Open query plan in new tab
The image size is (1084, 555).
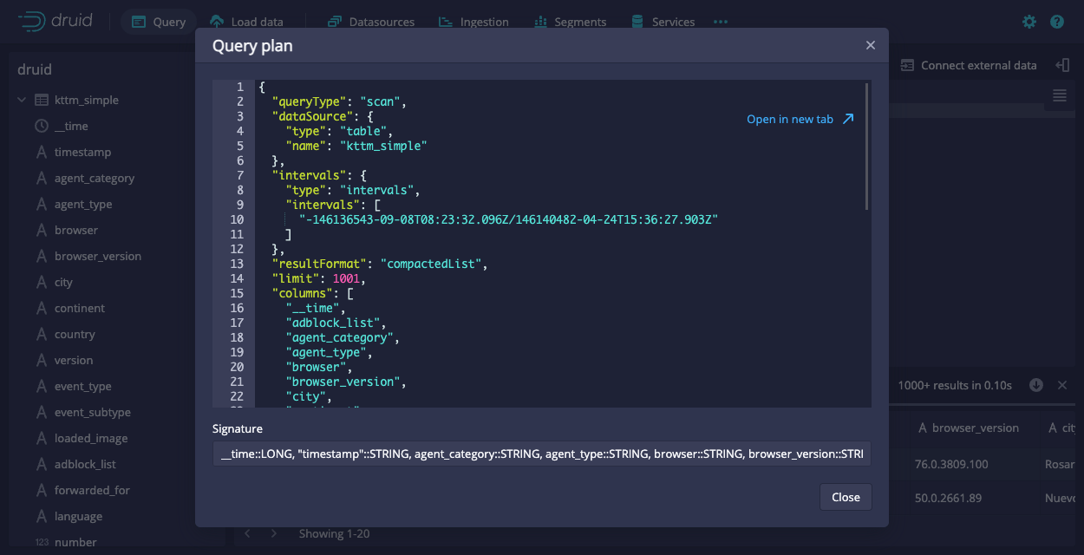[x=800, y=119]
